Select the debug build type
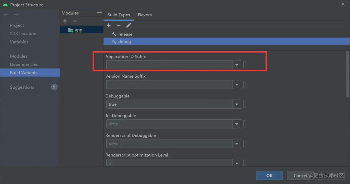The image size is (350, 184). 227,41
